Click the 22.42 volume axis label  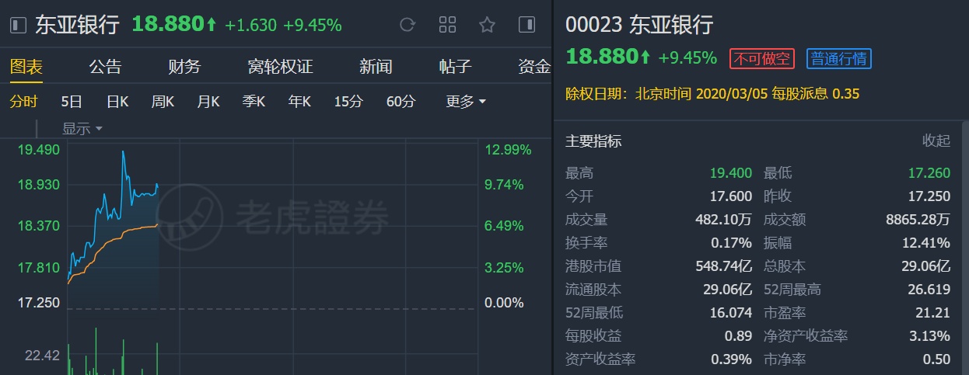click(42, 356)
